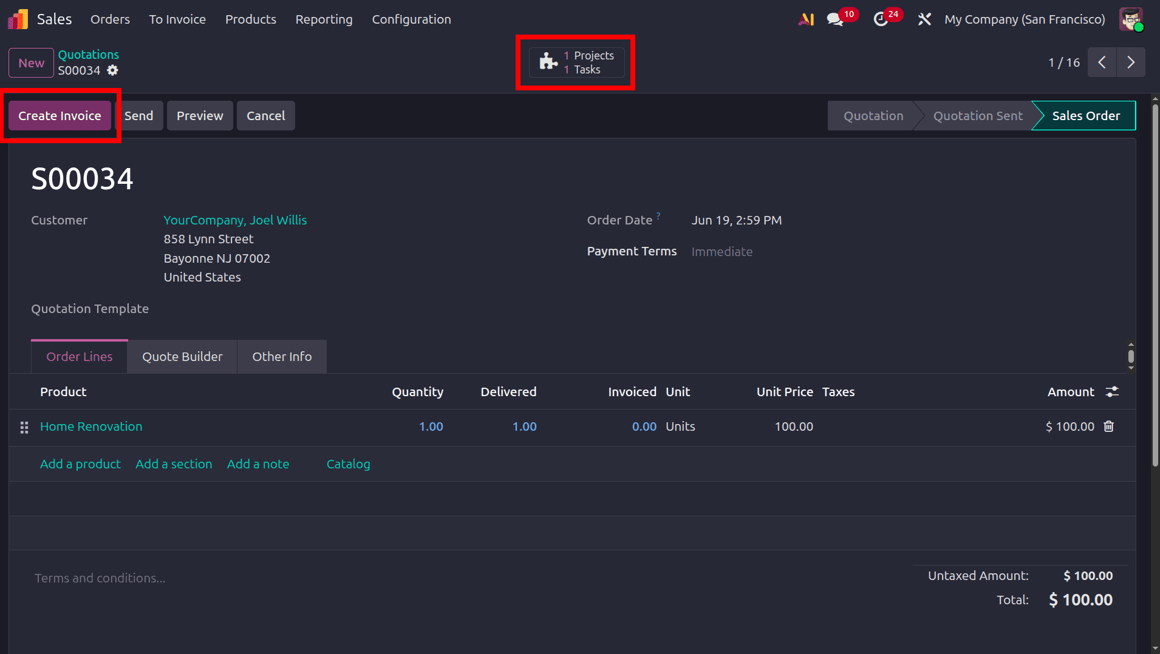
Task: Open the gear actions menu beside S00034
Action: click(112, 70)
